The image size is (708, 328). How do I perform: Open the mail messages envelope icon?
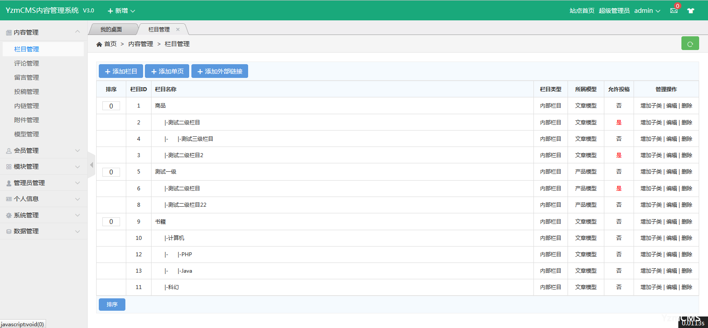click(674, 11)
